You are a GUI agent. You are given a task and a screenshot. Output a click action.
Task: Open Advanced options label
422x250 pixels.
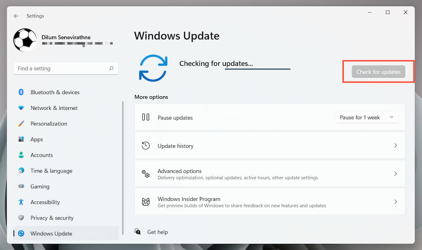point(180,171)
